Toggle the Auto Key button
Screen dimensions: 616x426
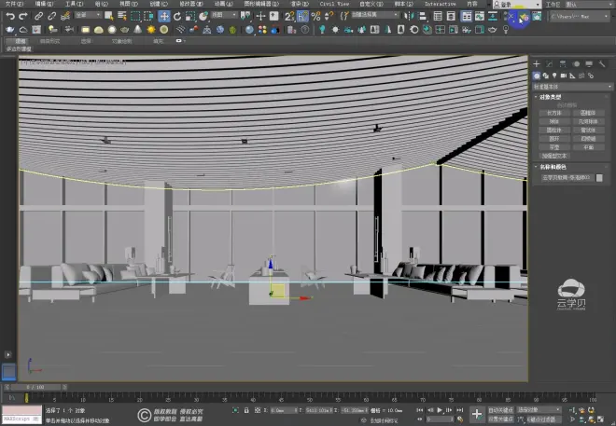coord(499,409)
